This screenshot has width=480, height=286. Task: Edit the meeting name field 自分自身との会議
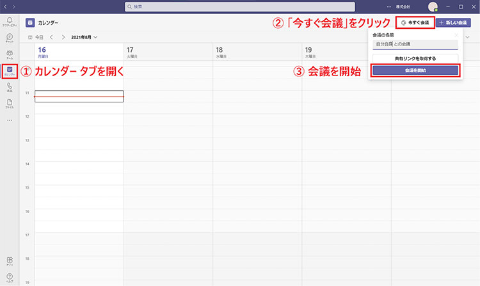coord(415,44)
